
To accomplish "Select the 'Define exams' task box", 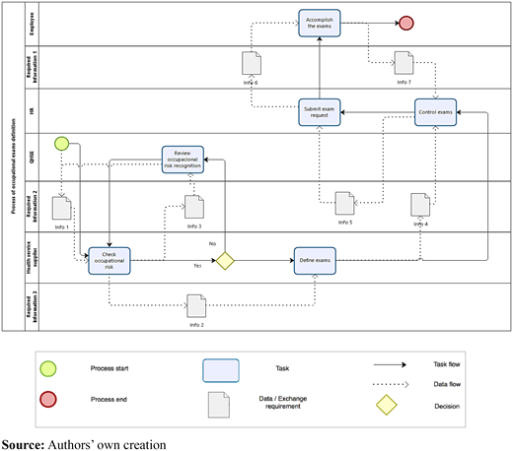I will tap(315, 261).
